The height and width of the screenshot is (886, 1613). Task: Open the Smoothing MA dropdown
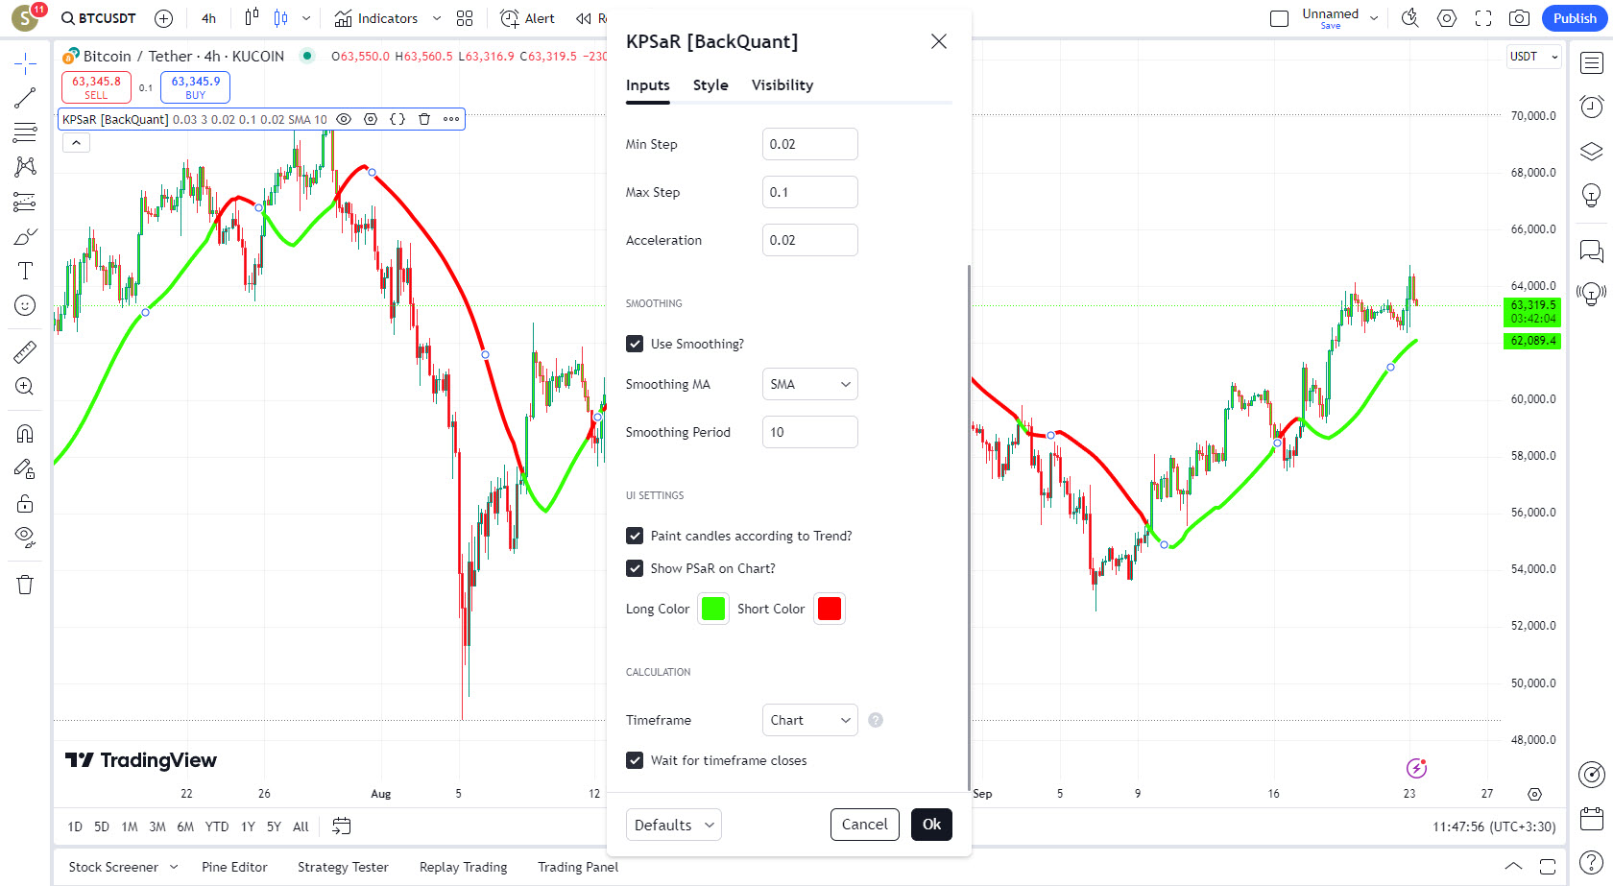tap(809, 384)
